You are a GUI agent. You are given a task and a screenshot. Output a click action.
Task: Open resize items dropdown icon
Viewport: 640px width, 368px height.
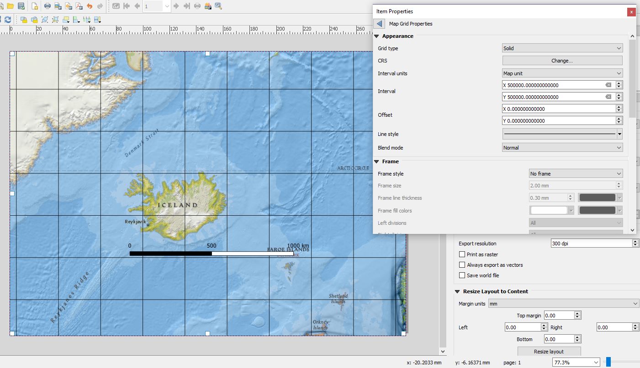pos(97,20)
